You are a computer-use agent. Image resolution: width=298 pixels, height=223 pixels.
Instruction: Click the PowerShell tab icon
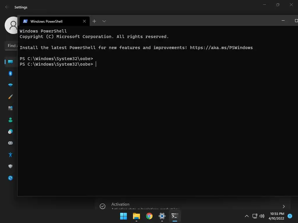click(25, 21)
